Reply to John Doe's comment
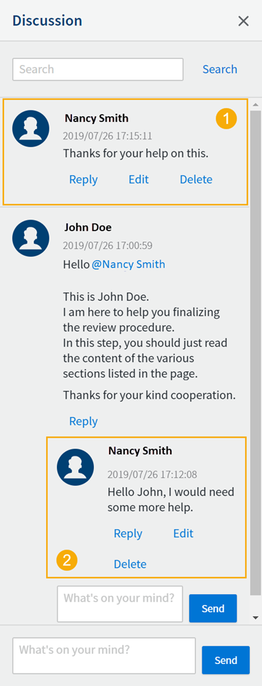The image size is (262, 686). click(x=84, y=421)
